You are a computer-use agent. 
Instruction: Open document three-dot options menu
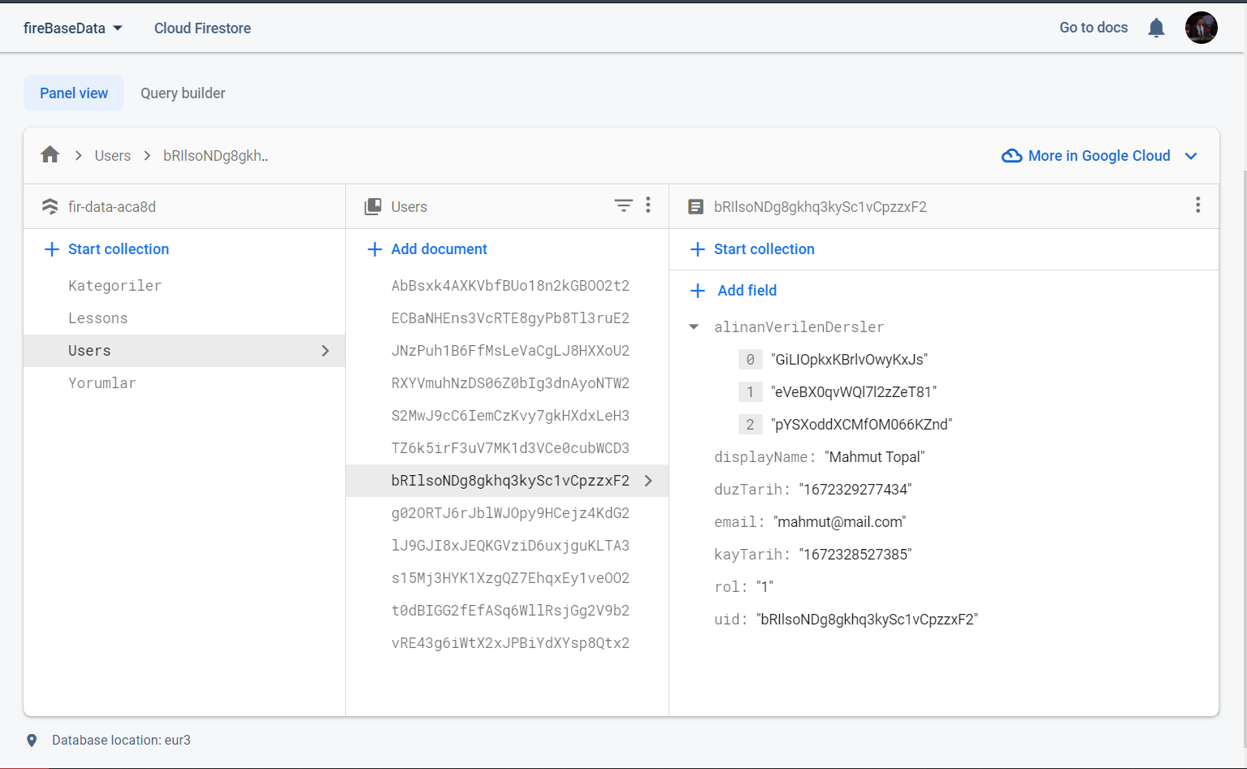click(1197, 205)
